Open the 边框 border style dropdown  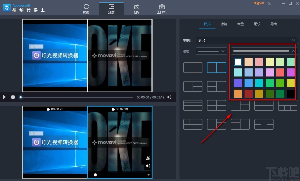pyautogui.click(x=211, y=51)
